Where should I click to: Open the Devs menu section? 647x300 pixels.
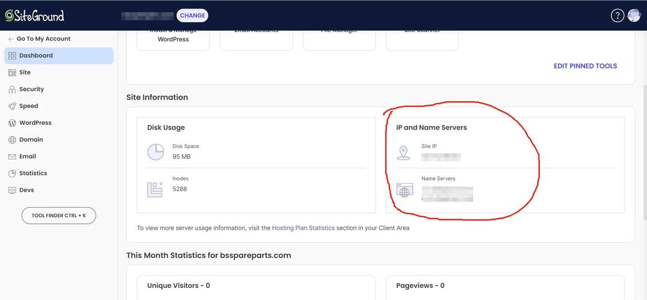(x=59, y=191)
